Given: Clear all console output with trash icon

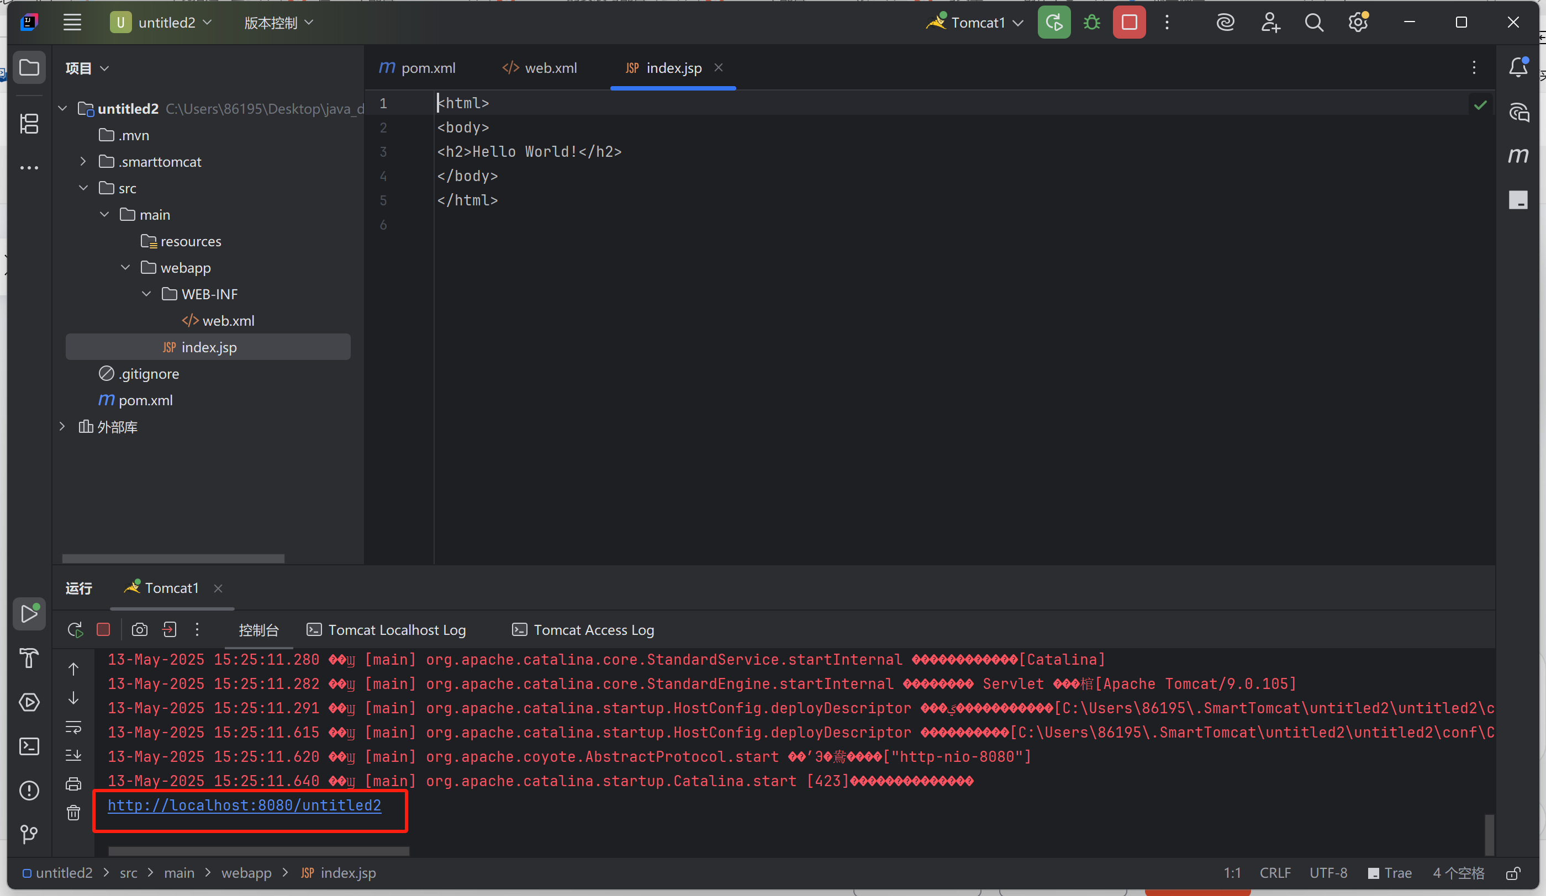Looking at the screenshot, I should [73, 813].
